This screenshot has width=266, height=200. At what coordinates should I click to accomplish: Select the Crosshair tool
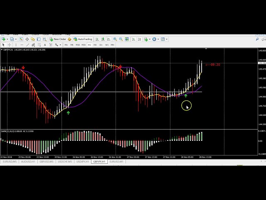[9, 45]
